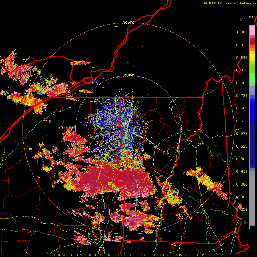Click the 0.360 legend value
Screen dimensions: 257x257
click(x=242, y=184)
